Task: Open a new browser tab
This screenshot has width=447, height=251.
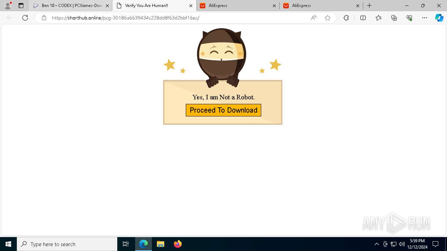Action: tap(369, 6)
